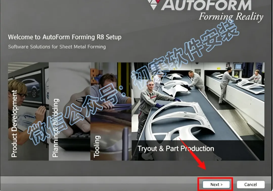The width and height of the screenshot is (273, 191).
Task: Click the AutoForm logo at top
Action: [x=200, y=5]
